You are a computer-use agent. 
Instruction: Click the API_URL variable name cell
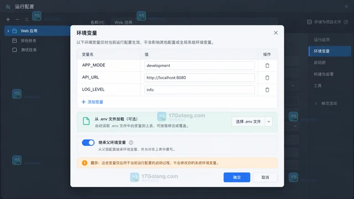coord(109,77)
